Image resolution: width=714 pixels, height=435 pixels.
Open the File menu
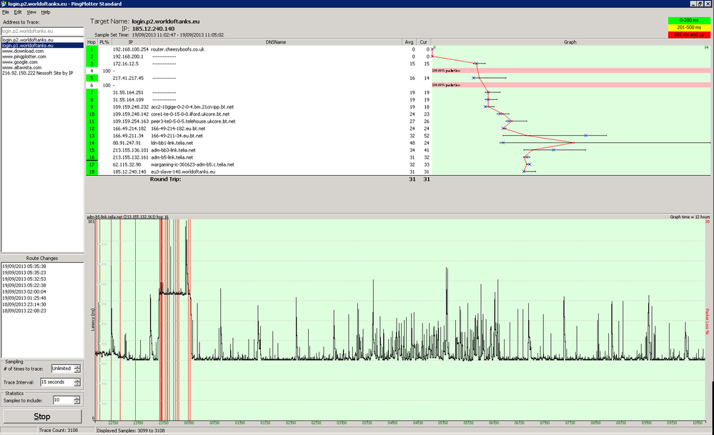click(x=6, y=12)
